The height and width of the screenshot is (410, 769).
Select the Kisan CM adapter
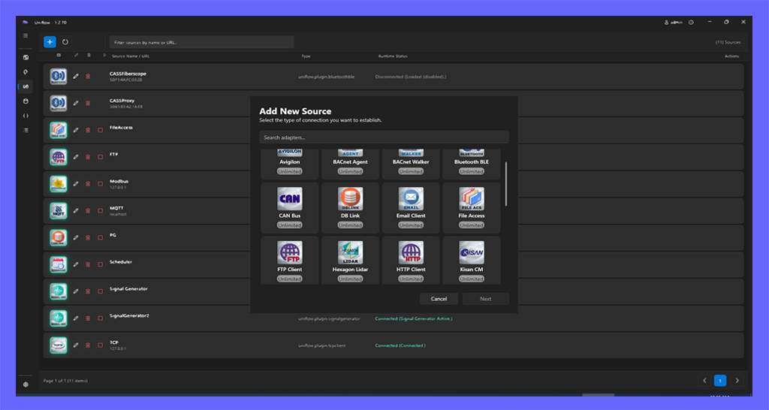click(472, 261)
